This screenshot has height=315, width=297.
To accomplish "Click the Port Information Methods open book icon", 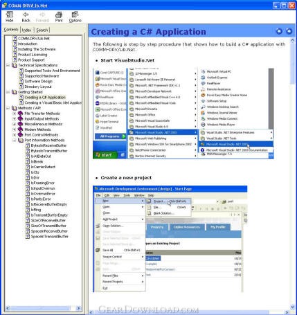I will pos(21,140).
